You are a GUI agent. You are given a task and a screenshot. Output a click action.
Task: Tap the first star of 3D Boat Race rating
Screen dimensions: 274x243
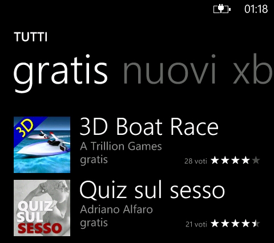(215, 160)
